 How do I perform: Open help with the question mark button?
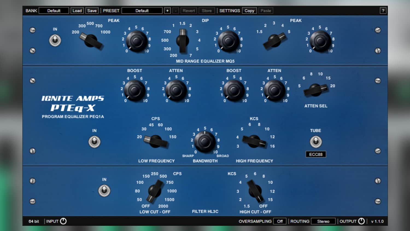(x=383, y=11)
